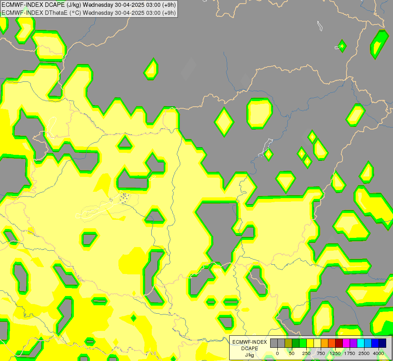Click the light blue legend swatch
Viewport: 393px width, 361px height.
tap(368, 343)
